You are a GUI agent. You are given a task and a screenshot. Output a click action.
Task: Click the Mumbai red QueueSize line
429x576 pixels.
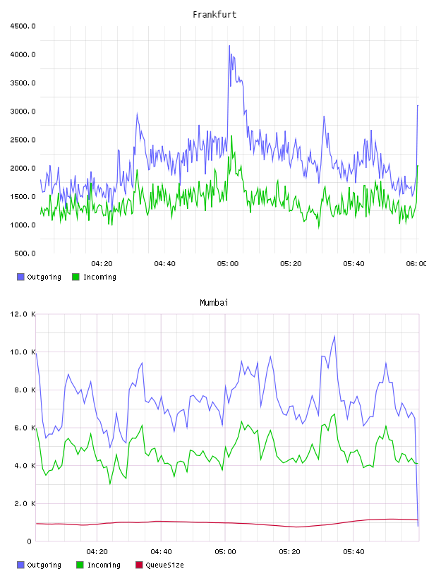pos(227,523)
